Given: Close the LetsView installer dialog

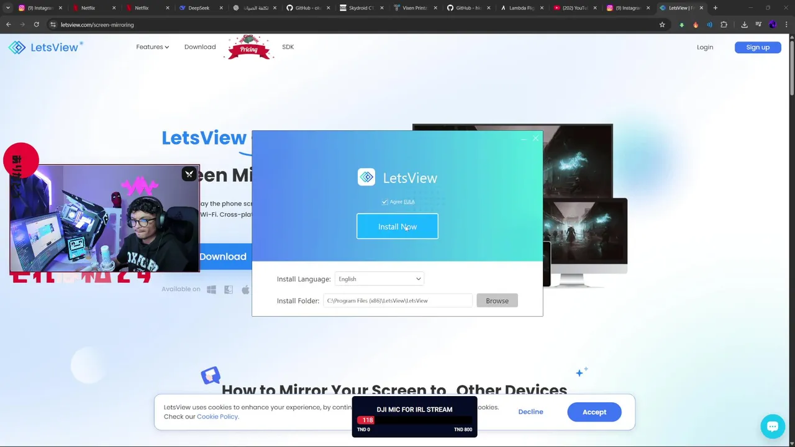Looking at the screenshot, I should [x=535, y=138].
